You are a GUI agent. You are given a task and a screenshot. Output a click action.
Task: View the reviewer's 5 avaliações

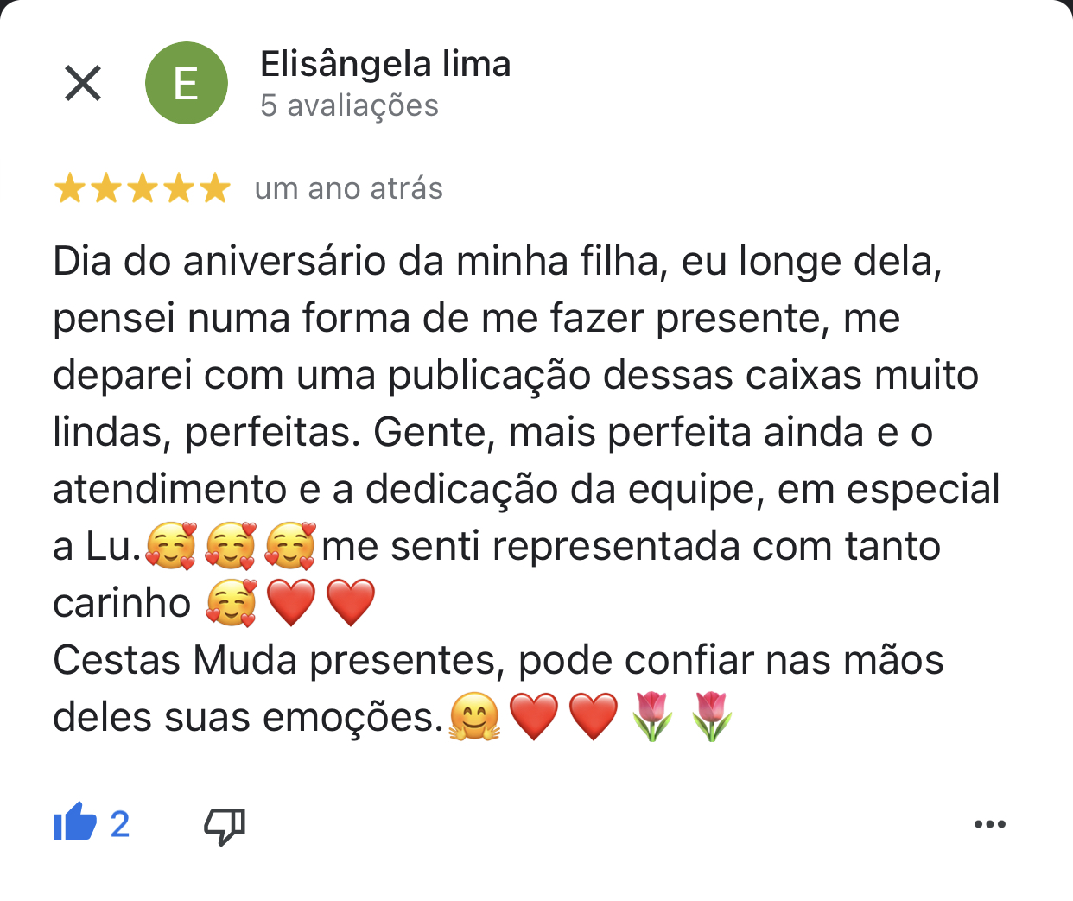click(349, 105)
